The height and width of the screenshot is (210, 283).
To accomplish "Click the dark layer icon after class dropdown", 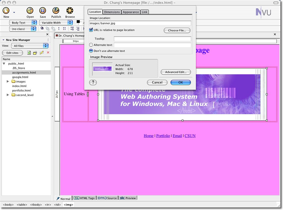I will pyautogui.click(x=42, y=28).
